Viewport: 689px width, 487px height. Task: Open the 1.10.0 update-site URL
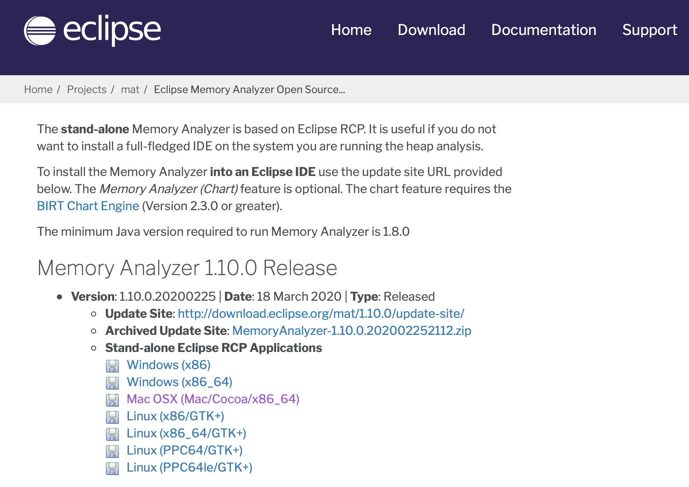[321, 314]
